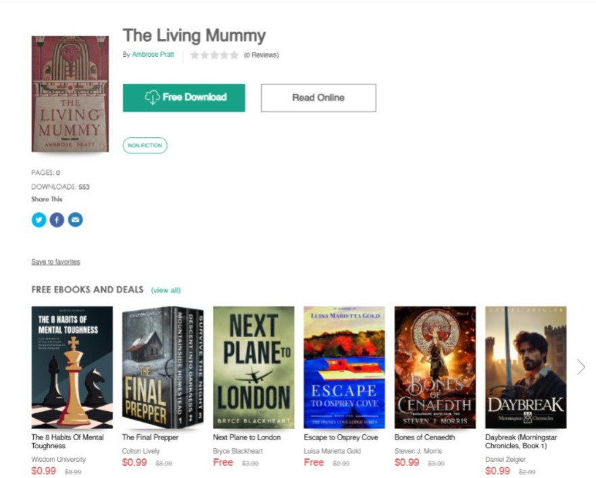The width and height of the screenshot is (596, 478).
Task: Share book on Facebook icon
Action: coord(57,220)
